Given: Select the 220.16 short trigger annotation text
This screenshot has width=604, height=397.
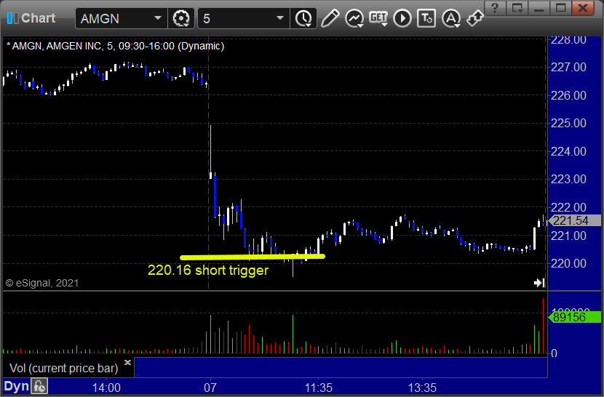Looking at the screenshot, I should (x=208, y=270).
